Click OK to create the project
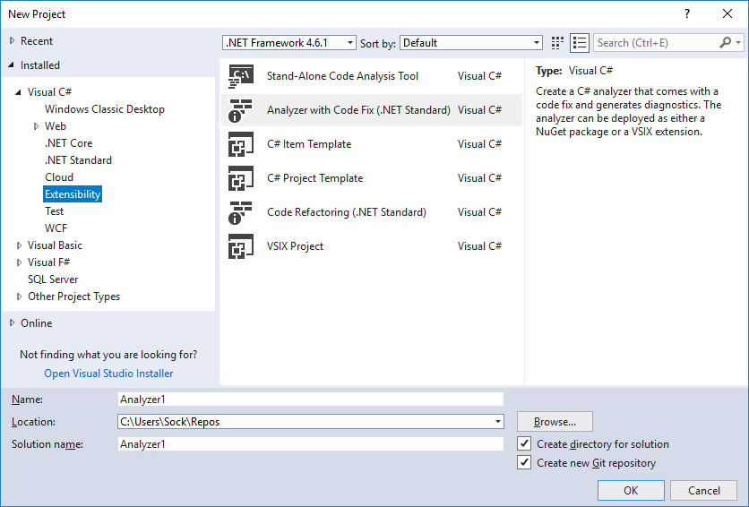The width and height of the screenshot is (749, 507). (631, 490)
